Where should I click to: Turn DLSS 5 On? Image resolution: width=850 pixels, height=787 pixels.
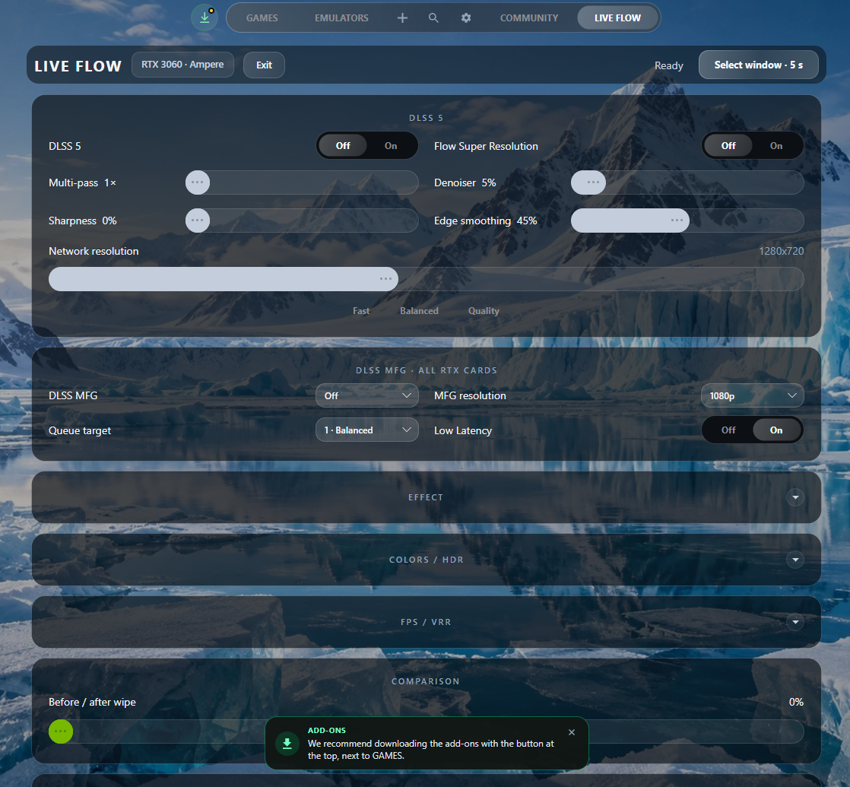click(x=391, y=146)
